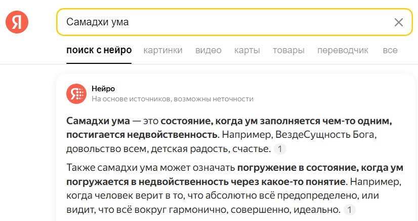
Task: Click the bold 'Самадхи ума' term in the answer
Action: pyautogui.click(x=98, y=121)
